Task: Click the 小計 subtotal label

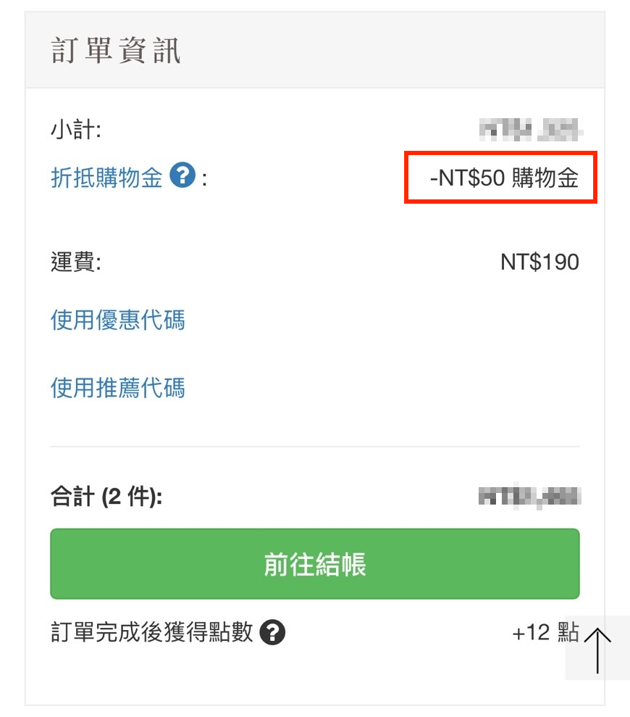Action: (x=75, y=130)
